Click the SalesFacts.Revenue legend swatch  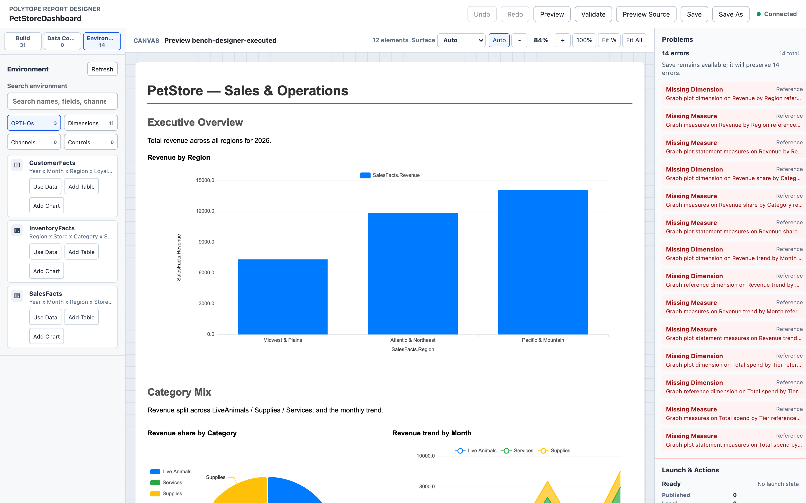tap(365, 175)
